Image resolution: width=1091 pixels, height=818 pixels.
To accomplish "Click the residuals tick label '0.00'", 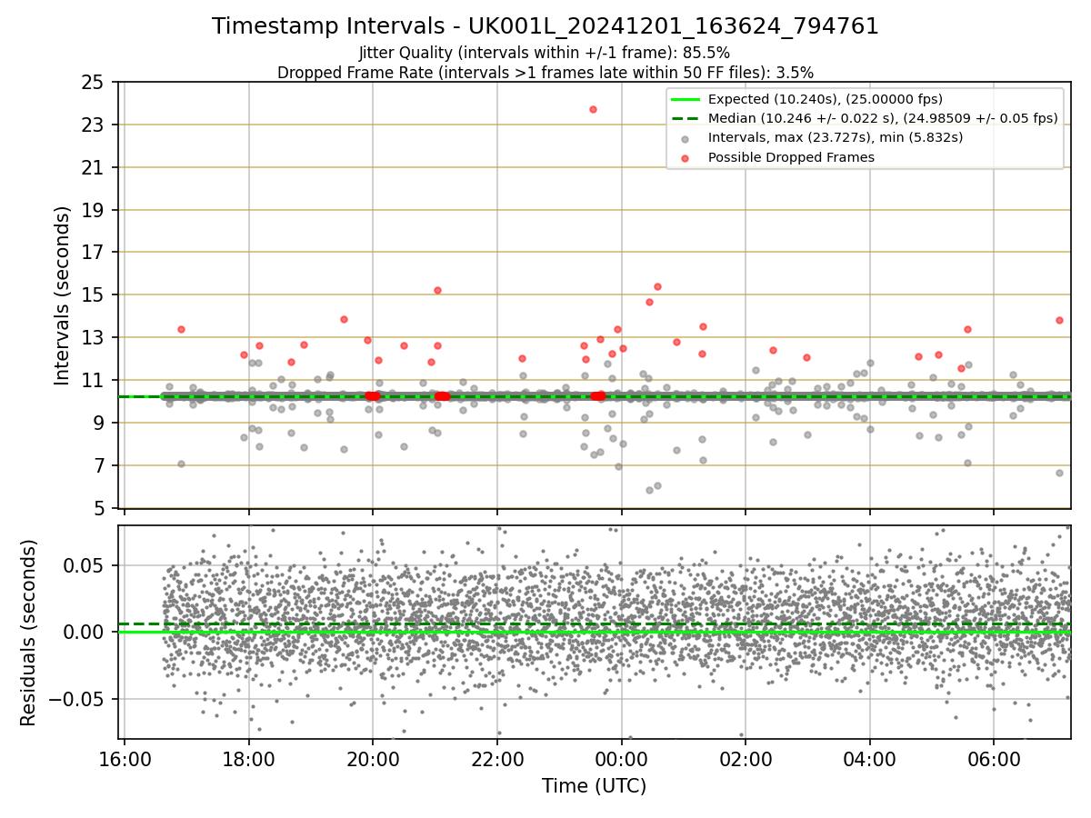I will click(x=85, y=632).
